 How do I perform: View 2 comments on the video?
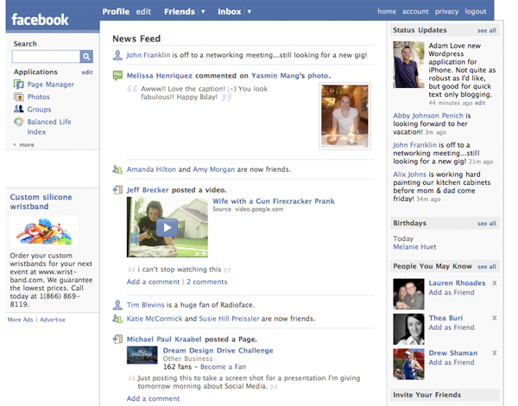tap(207, 282)
